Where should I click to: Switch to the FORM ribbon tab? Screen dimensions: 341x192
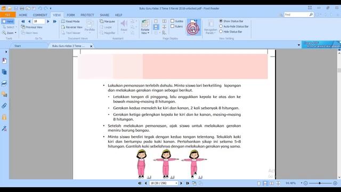click(x=71, y=15)
